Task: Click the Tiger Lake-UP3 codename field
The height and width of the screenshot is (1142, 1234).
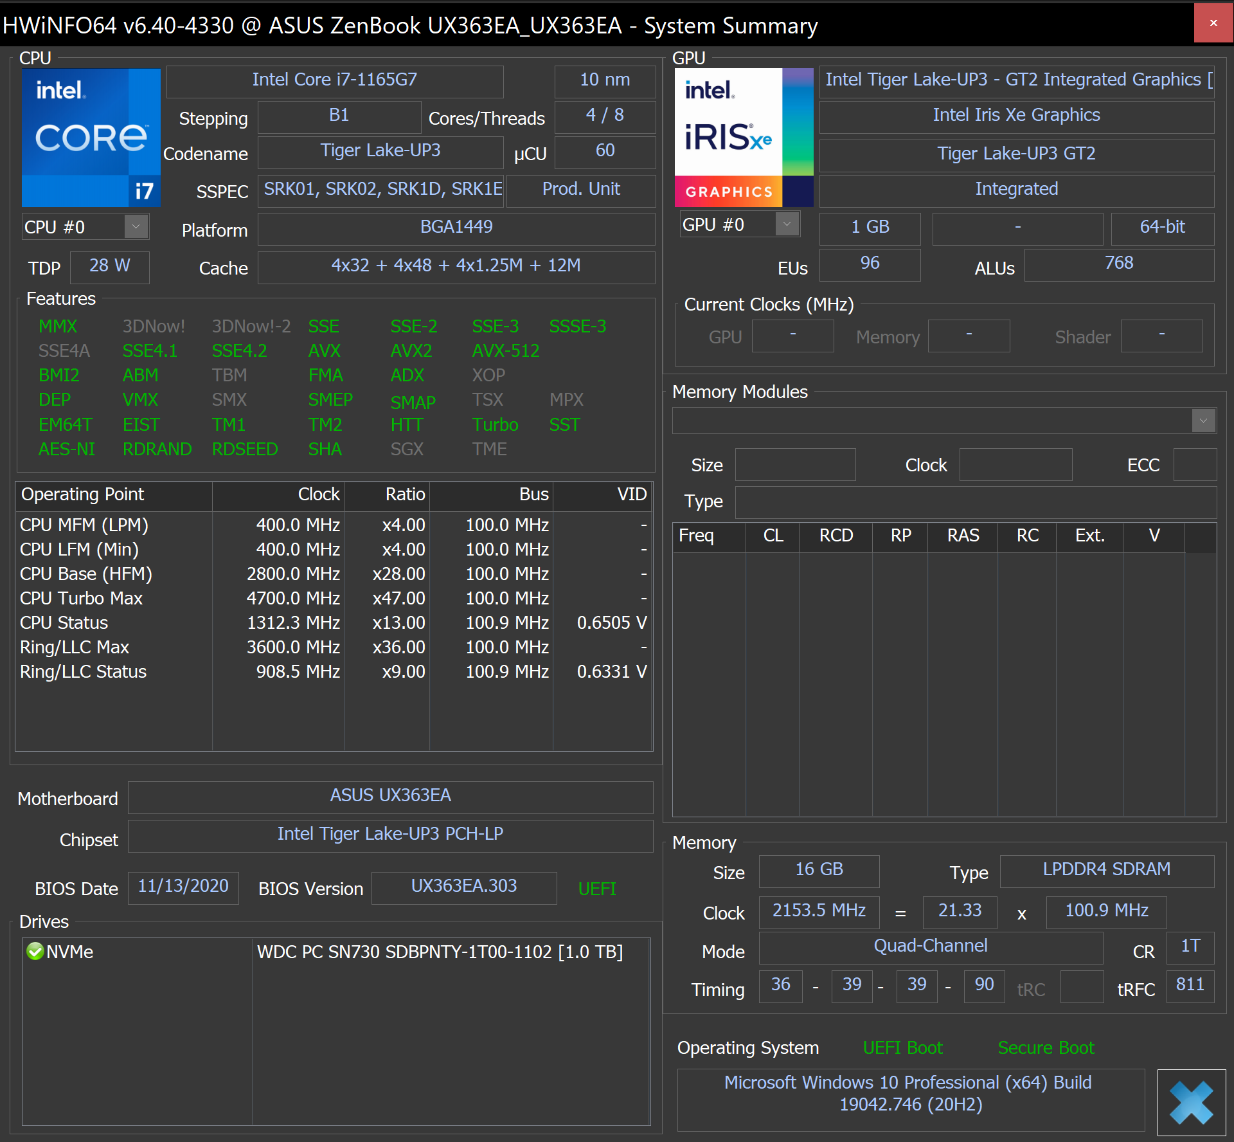Action: 380,151
